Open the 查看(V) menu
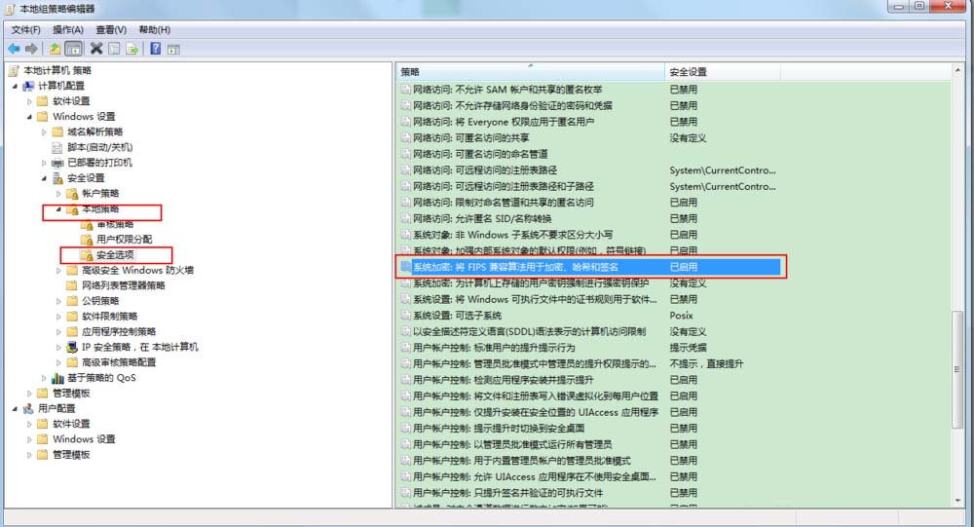974x527 pixels. [111, 30]
